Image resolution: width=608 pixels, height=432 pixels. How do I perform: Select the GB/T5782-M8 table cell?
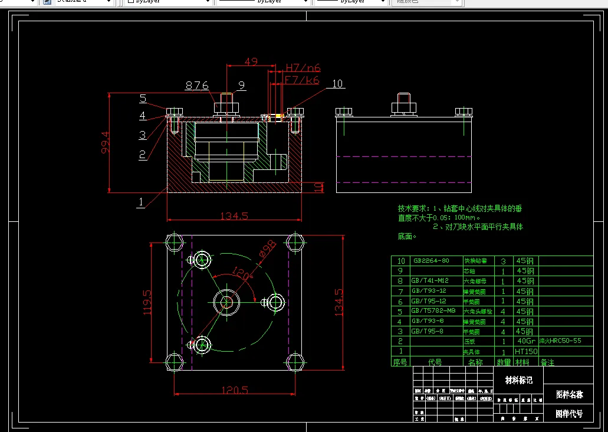[x=433, y=311]
